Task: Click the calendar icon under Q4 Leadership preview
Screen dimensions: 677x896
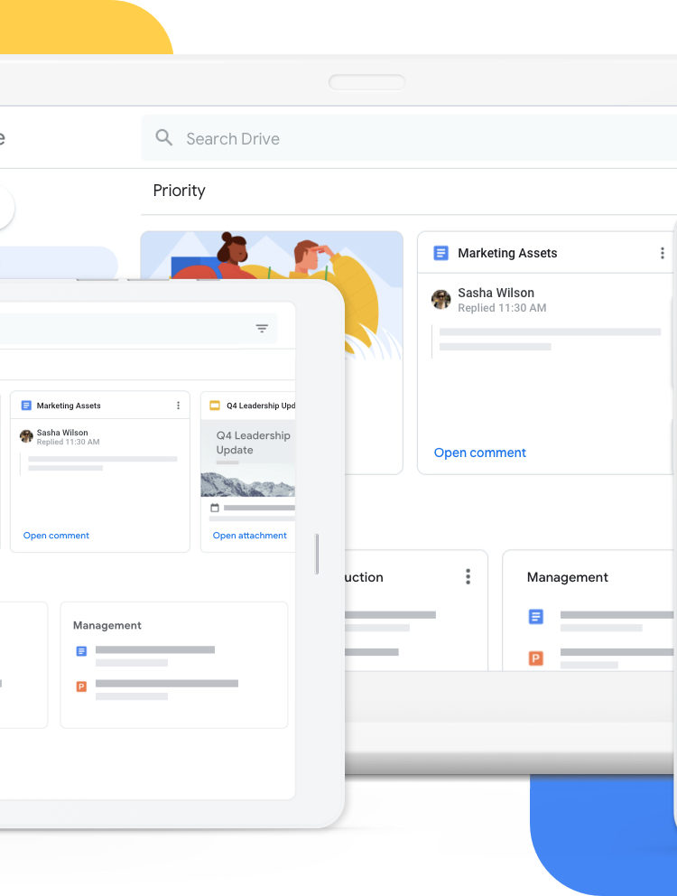Action: 215,508
